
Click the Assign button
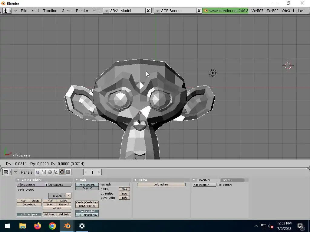coord(57,208)
